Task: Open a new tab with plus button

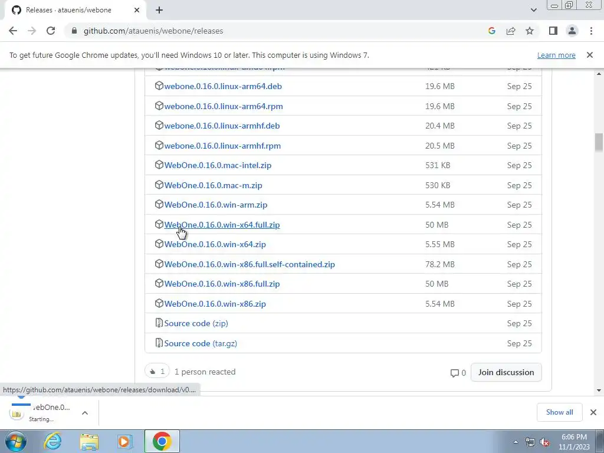Action: point(159,11)
